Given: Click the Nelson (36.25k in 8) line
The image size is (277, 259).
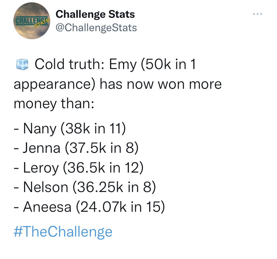Looking at the screenshot, I should click(85, 188).
